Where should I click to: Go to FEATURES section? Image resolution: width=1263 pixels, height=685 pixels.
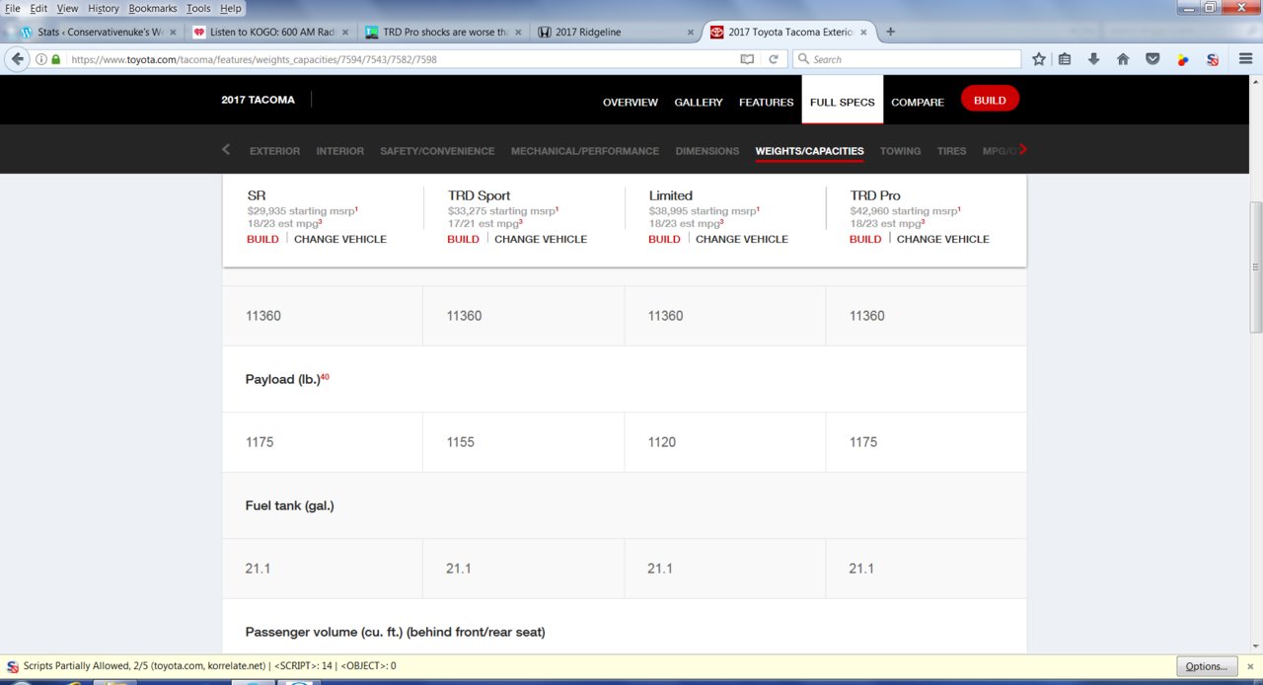(x=767, y=102)
